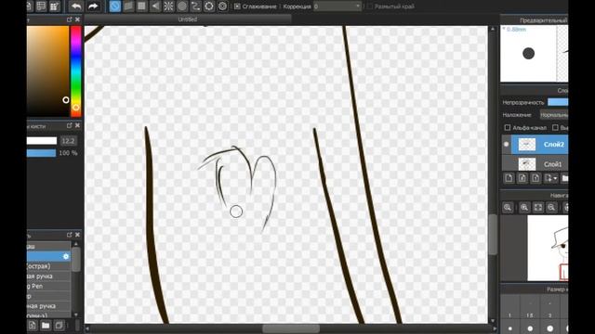The height and width of the screenshot is (334, 595).
Task: Select the brush ending in 'ая ручка'
Action: click(x=48, y=276)
